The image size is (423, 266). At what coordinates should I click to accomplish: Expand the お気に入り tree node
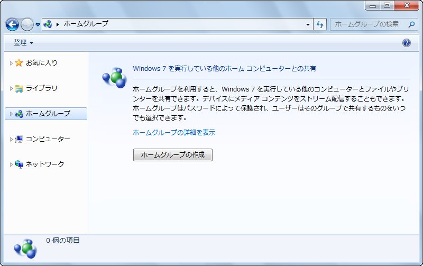pyautogui.click(x=11, y=63)
